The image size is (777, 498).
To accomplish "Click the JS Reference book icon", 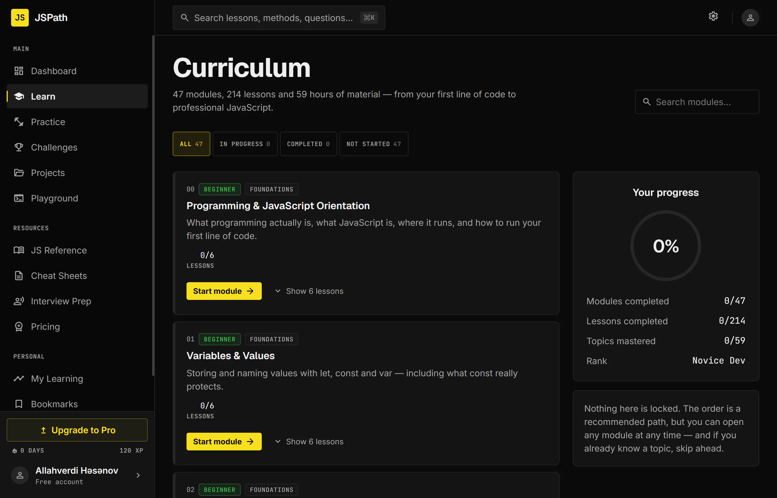I will 19,250.
